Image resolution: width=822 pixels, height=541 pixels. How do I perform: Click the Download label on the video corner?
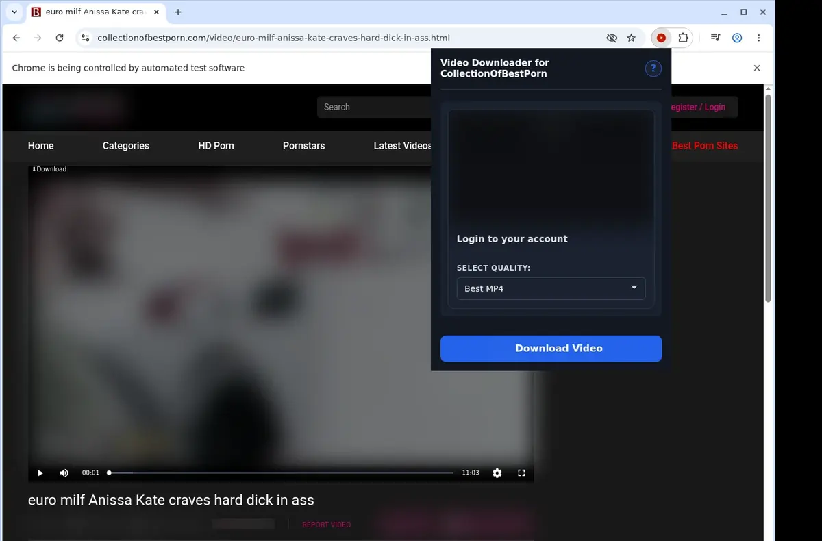[x=49, y=169]
